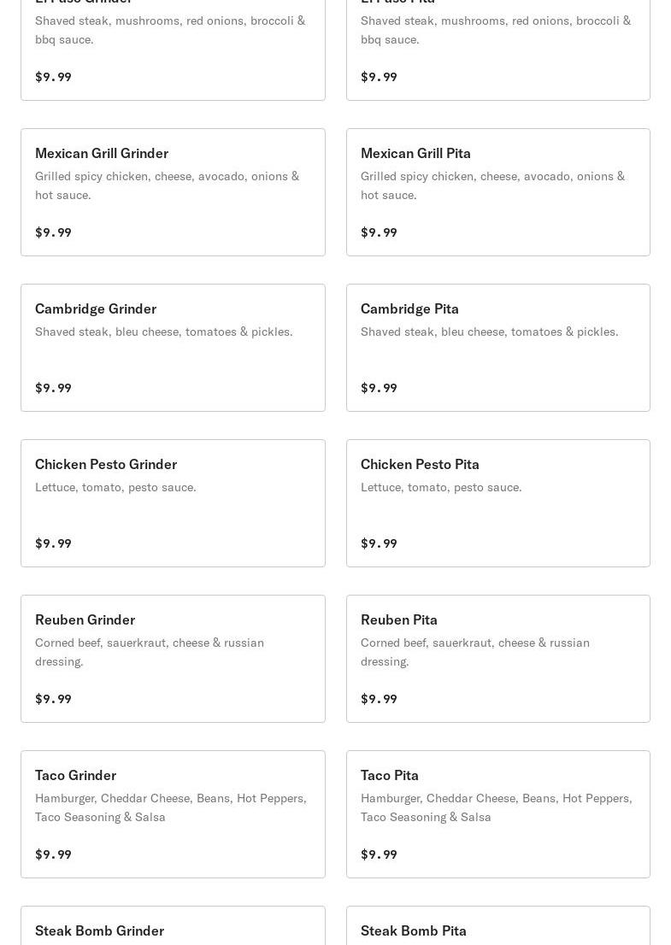Select the Taco Grinder menu card
The image size is (671, 945).
(173, 814)
